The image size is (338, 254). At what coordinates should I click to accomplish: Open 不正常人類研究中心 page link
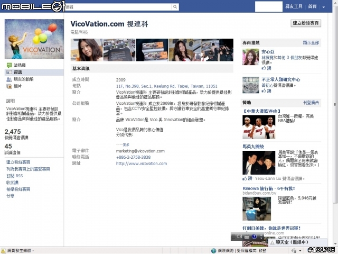point(280,79)
